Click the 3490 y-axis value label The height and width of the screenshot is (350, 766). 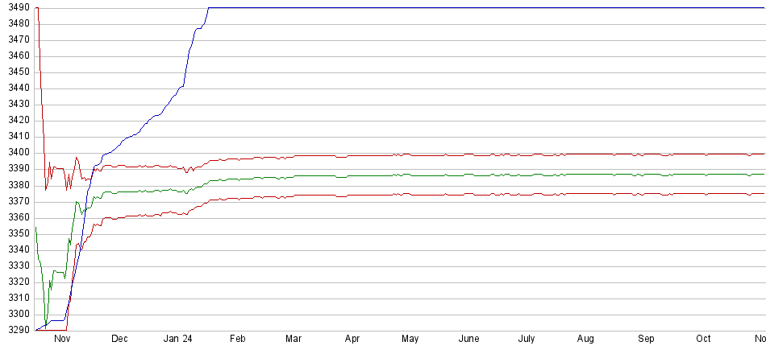16,7
